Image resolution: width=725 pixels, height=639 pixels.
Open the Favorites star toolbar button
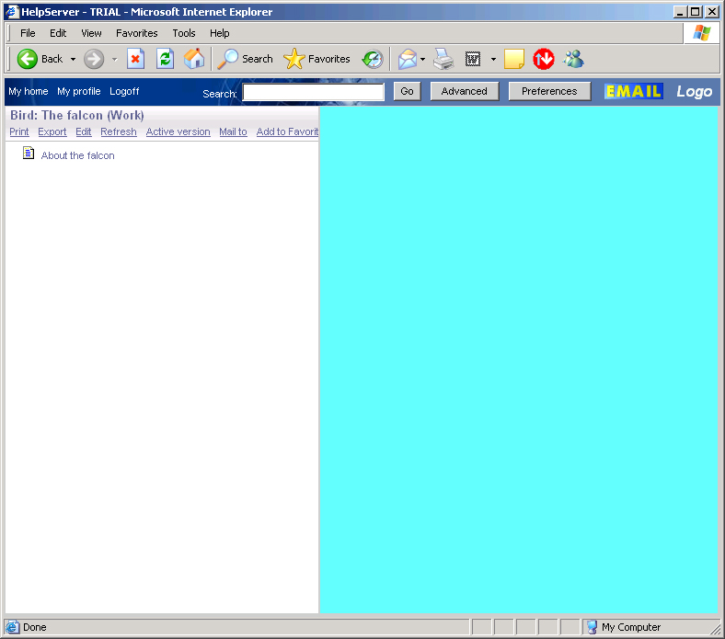pyautogui.click(x=317, y=59)
